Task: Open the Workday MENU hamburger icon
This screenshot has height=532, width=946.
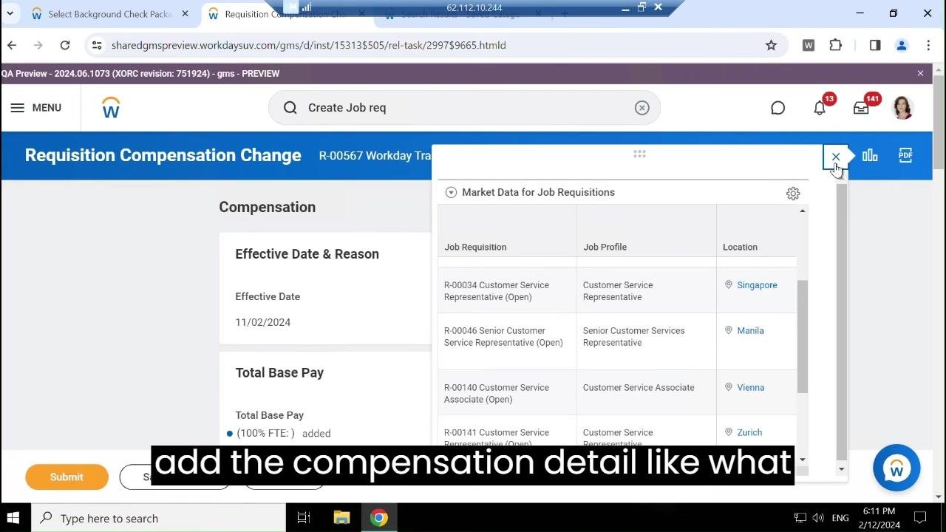Action: (x=18, y=108)
